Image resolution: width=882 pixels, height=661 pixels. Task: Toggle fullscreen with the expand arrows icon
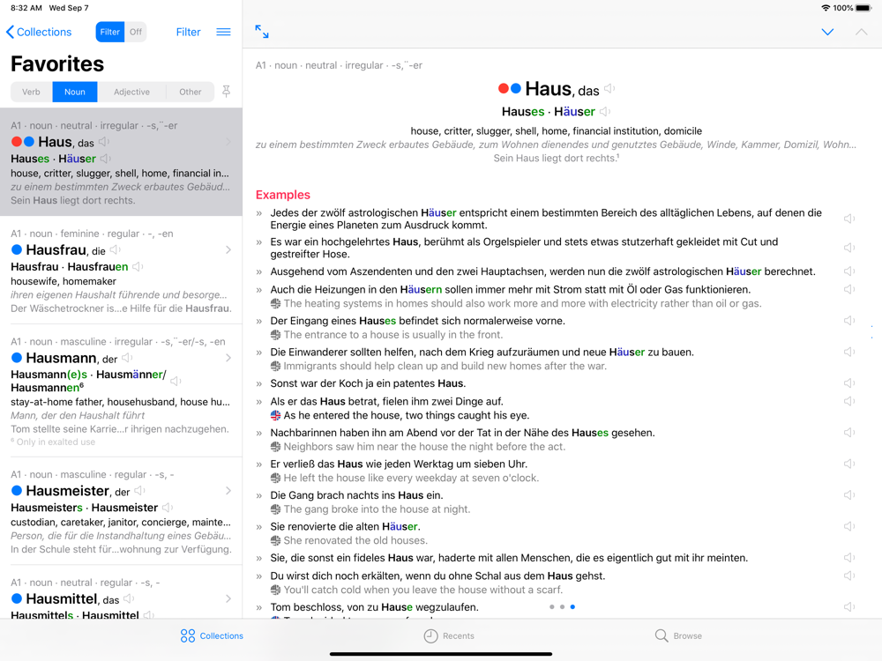[x=262, y=32]
